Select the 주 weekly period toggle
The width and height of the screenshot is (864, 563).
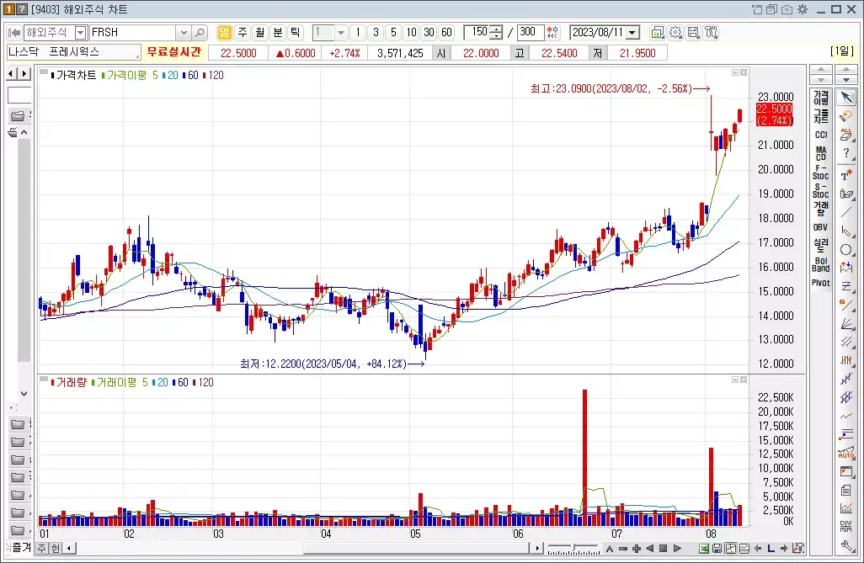[242, 33]
